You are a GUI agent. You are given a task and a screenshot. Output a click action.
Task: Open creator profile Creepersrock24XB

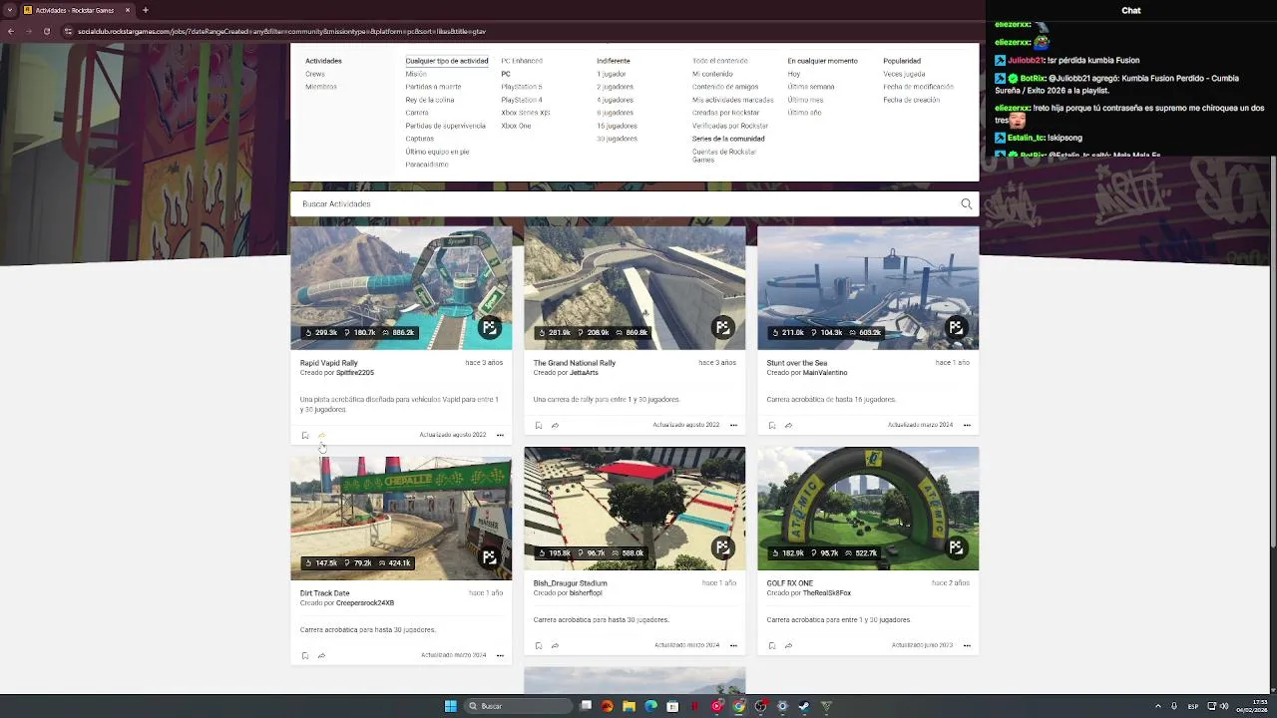[365, 603]
